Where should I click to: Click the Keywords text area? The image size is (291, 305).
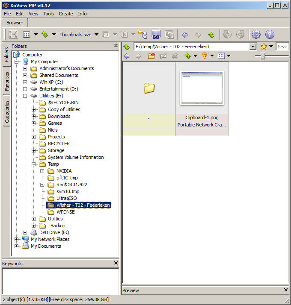(x=61, y=281)
